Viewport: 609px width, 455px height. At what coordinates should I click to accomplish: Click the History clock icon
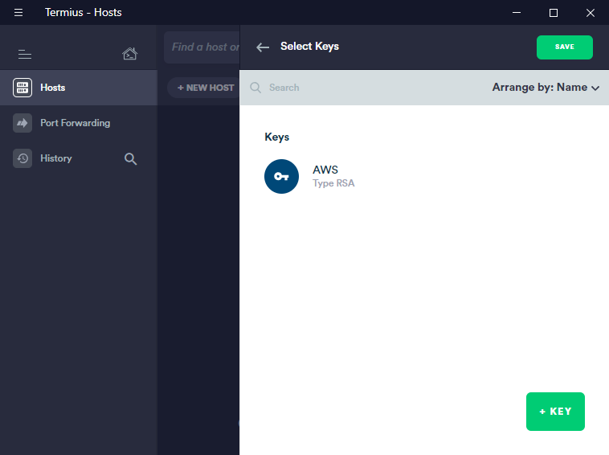click(x=22, y=158)
